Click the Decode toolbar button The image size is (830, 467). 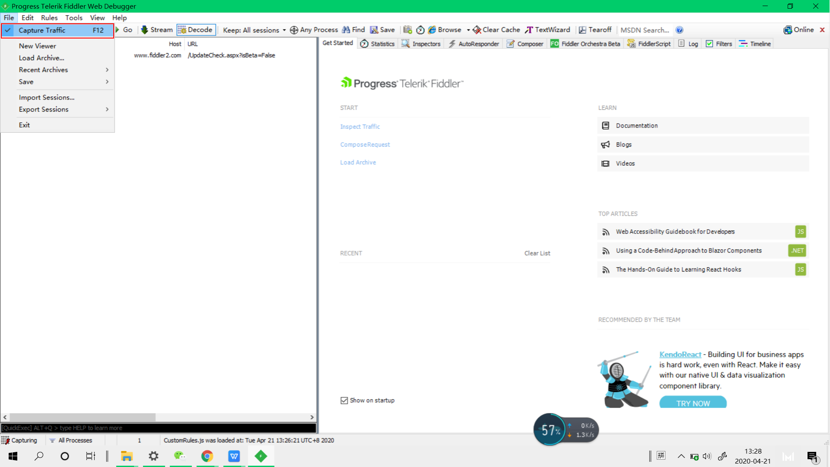pyautogui.click(x=196, y=30)
